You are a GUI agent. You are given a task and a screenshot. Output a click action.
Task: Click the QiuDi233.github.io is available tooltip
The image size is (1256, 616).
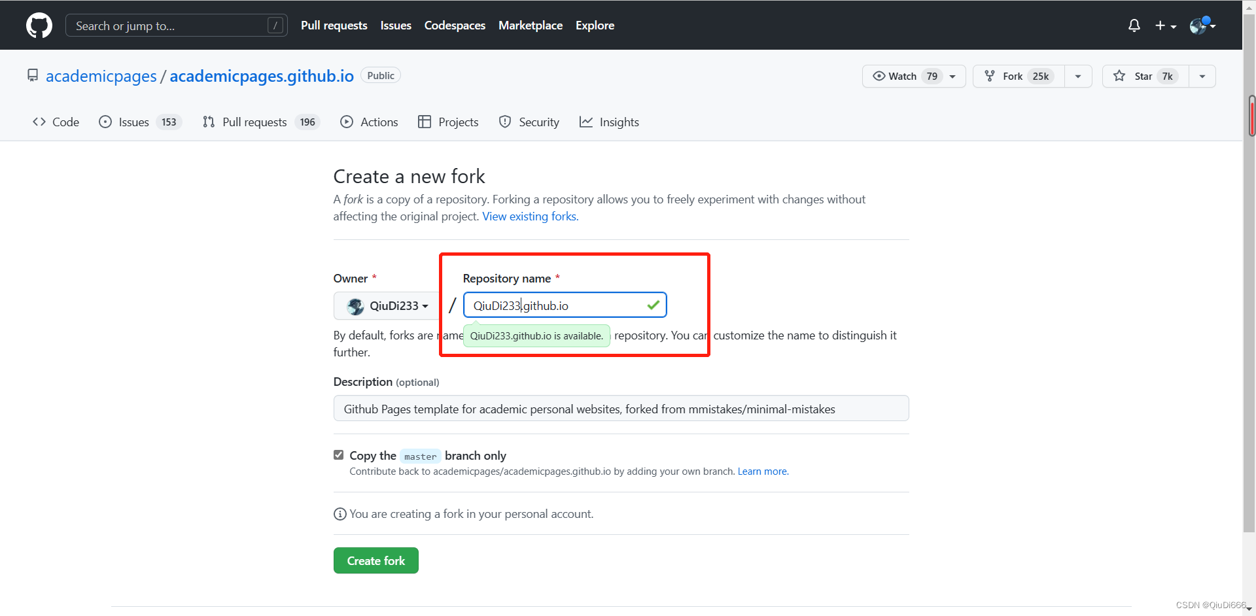(536, 336)
